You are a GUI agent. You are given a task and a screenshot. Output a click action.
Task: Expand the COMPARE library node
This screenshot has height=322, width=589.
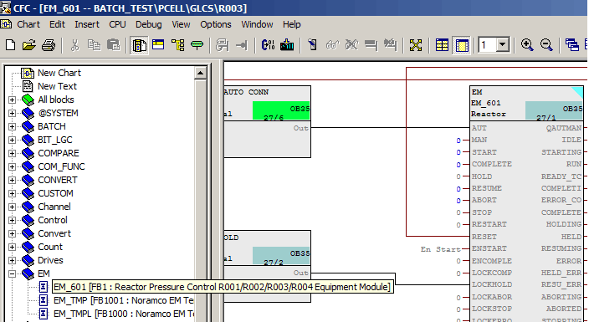coord(12,153)
